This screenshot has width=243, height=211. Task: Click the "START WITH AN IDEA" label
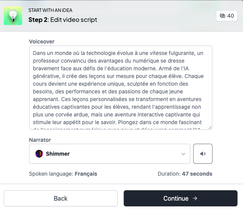tap(50, 10)
